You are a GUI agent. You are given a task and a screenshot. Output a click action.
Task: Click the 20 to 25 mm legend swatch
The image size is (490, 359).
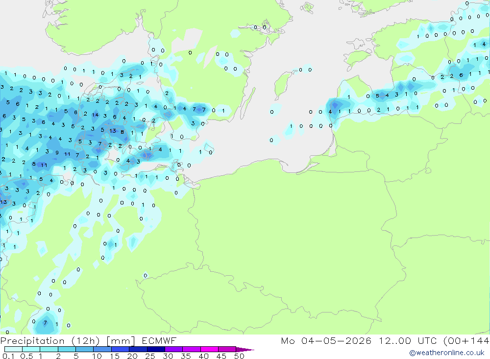[138, 349]
